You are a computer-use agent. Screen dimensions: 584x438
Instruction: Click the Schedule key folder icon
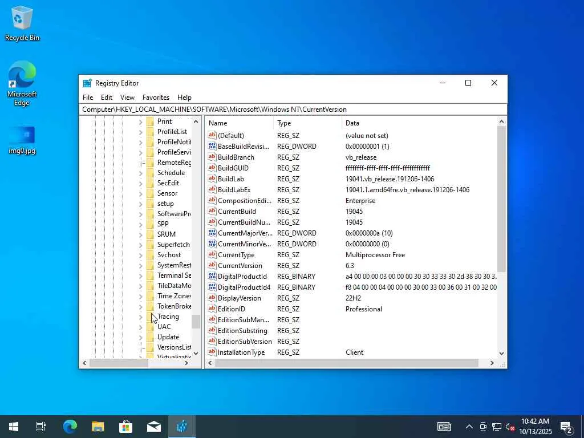[150, 173]
